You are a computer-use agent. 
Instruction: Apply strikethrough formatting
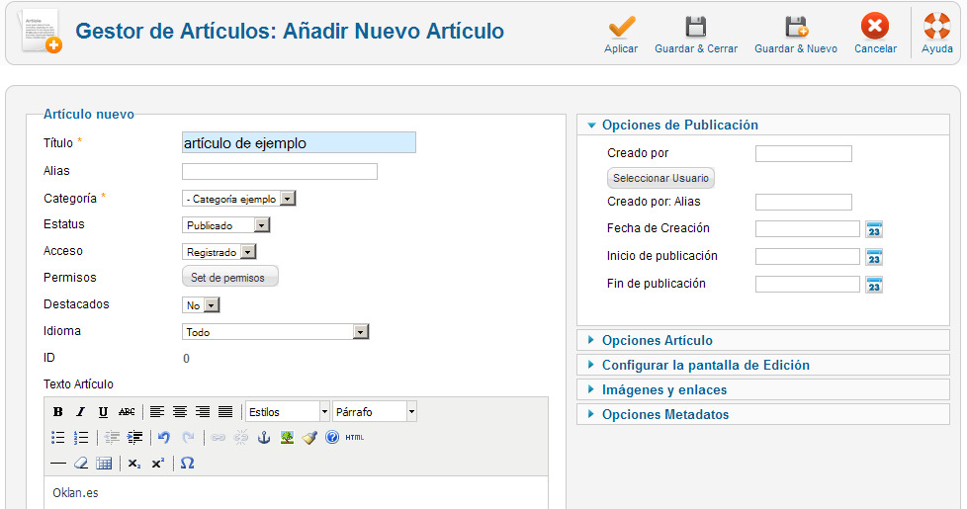pos(127,411)
